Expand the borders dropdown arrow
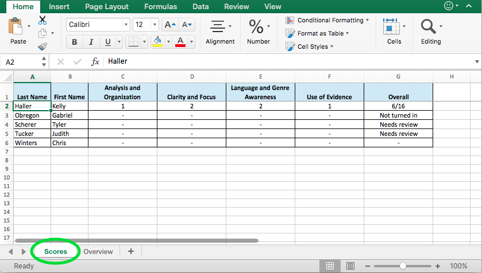 pyautogui.click(x=144, y=42)
